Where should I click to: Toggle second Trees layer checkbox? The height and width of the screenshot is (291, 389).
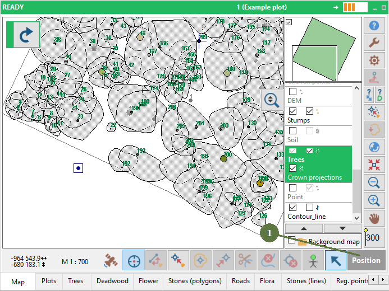pyautogui.click(x=309, y=151)
